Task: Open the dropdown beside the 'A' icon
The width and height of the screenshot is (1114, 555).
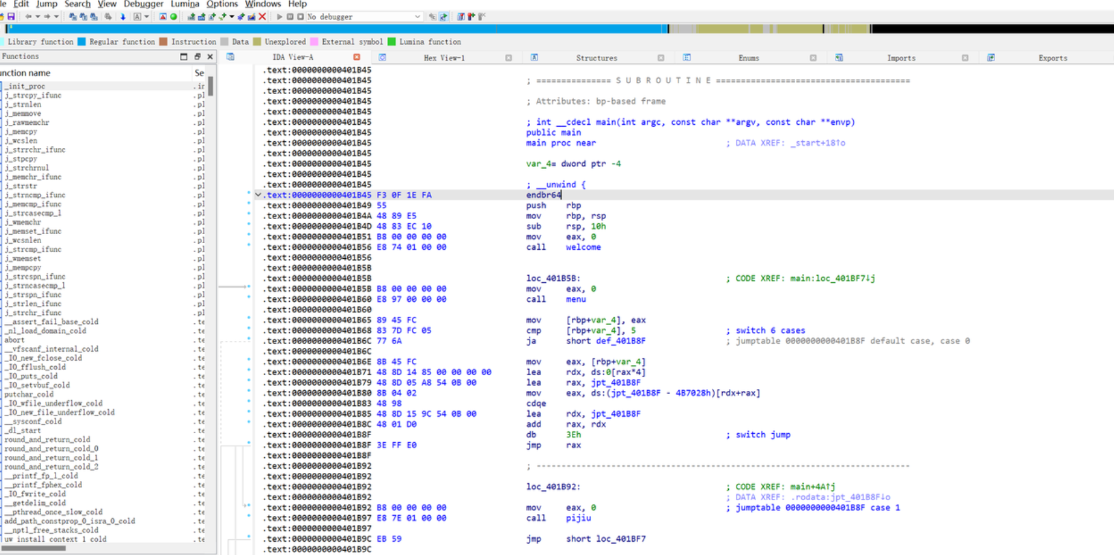Action: (x=146, y=17)
